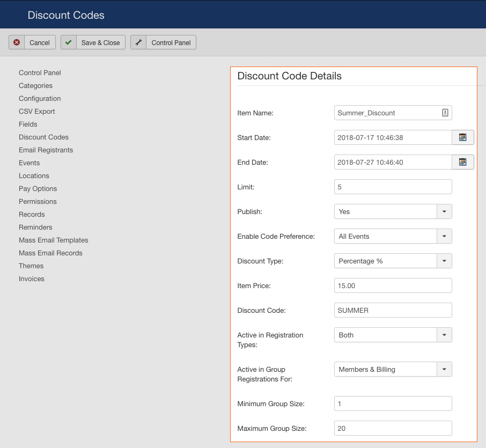The image size is (486, 448).
Task: Click Save & Close
Action: (93, 42)
